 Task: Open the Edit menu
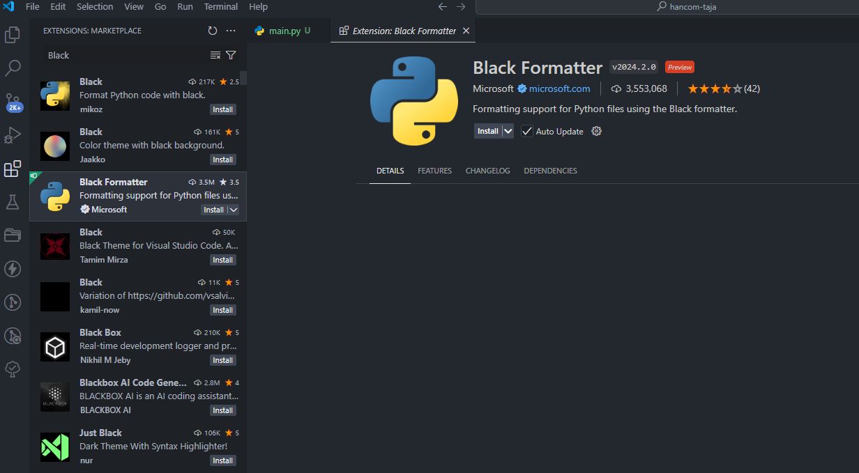[x=58, y=6]
